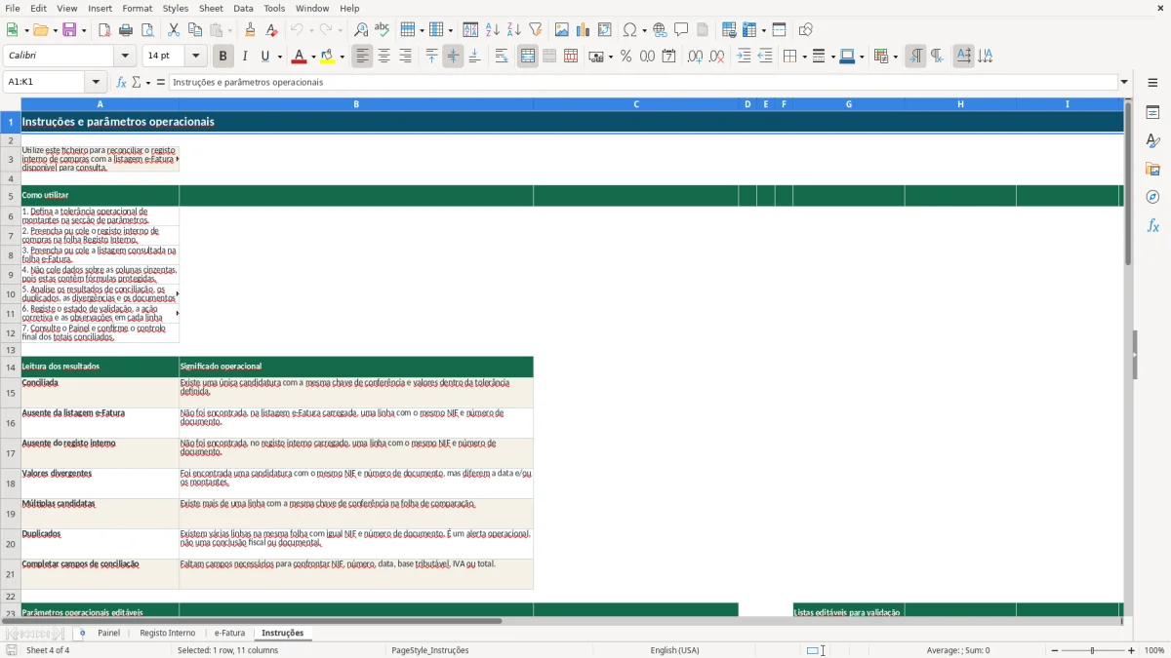Export directly as PDF
Image resolution: width=1171 pixels, height=658 pixels.
click(x=104, y=30)
